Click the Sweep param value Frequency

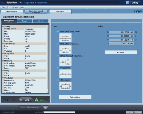coord(29,29)
